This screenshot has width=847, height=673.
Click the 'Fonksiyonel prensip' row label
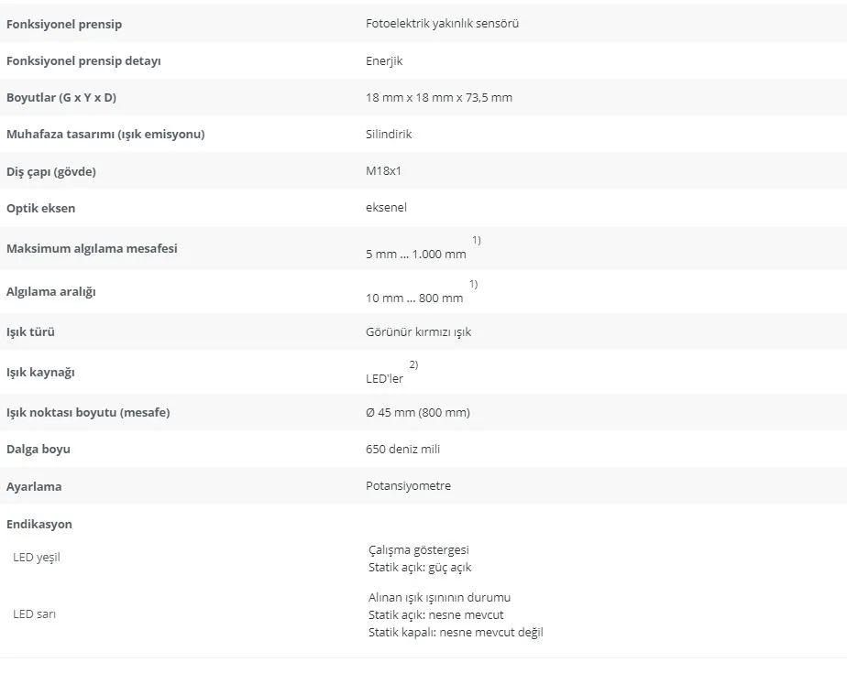pos(64,25)
